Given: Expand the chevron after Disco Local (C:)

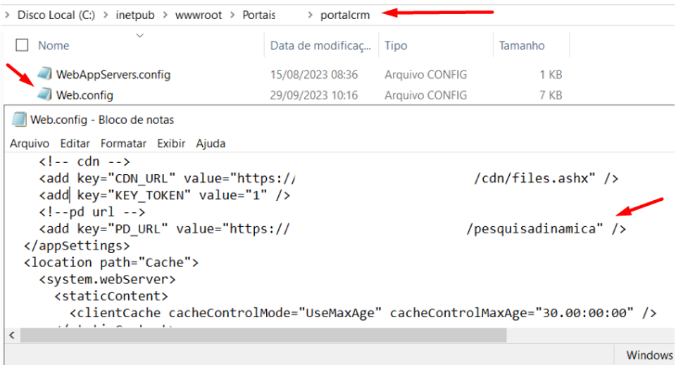Looking at the screenshot, I should click(106, 15).
